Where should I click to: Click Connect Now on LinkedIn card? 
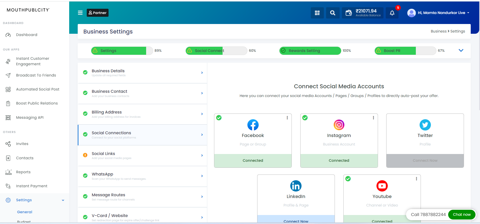[296, 219]
